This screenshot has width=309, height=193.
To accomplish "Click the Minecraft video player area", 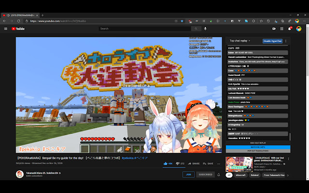I will [x=119, y=95].
